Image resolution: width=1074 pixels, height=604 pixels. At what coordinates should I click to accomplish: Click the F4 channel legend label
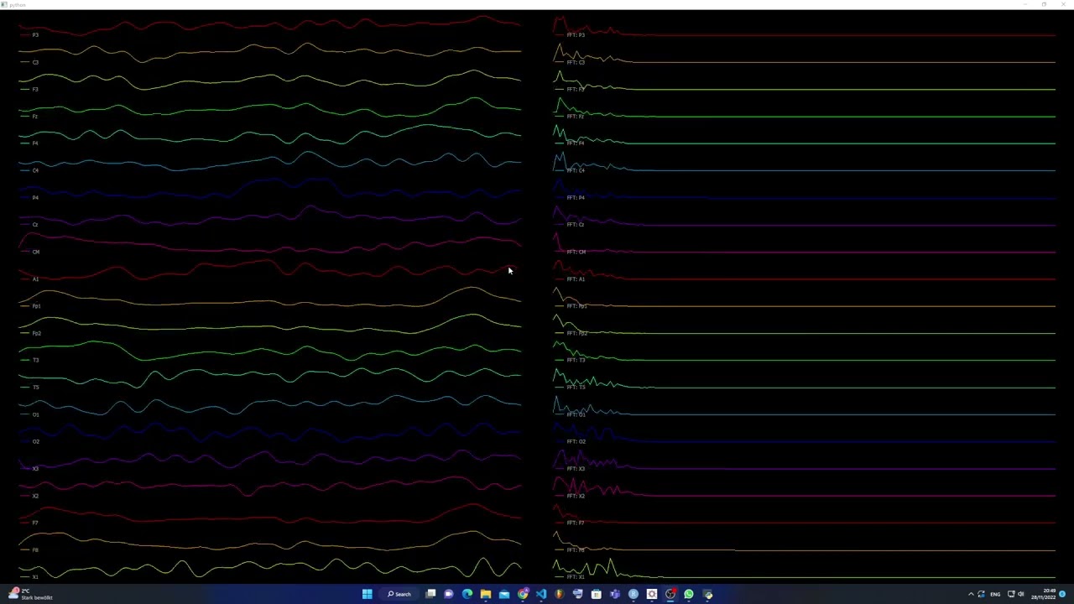coord(35,143)
